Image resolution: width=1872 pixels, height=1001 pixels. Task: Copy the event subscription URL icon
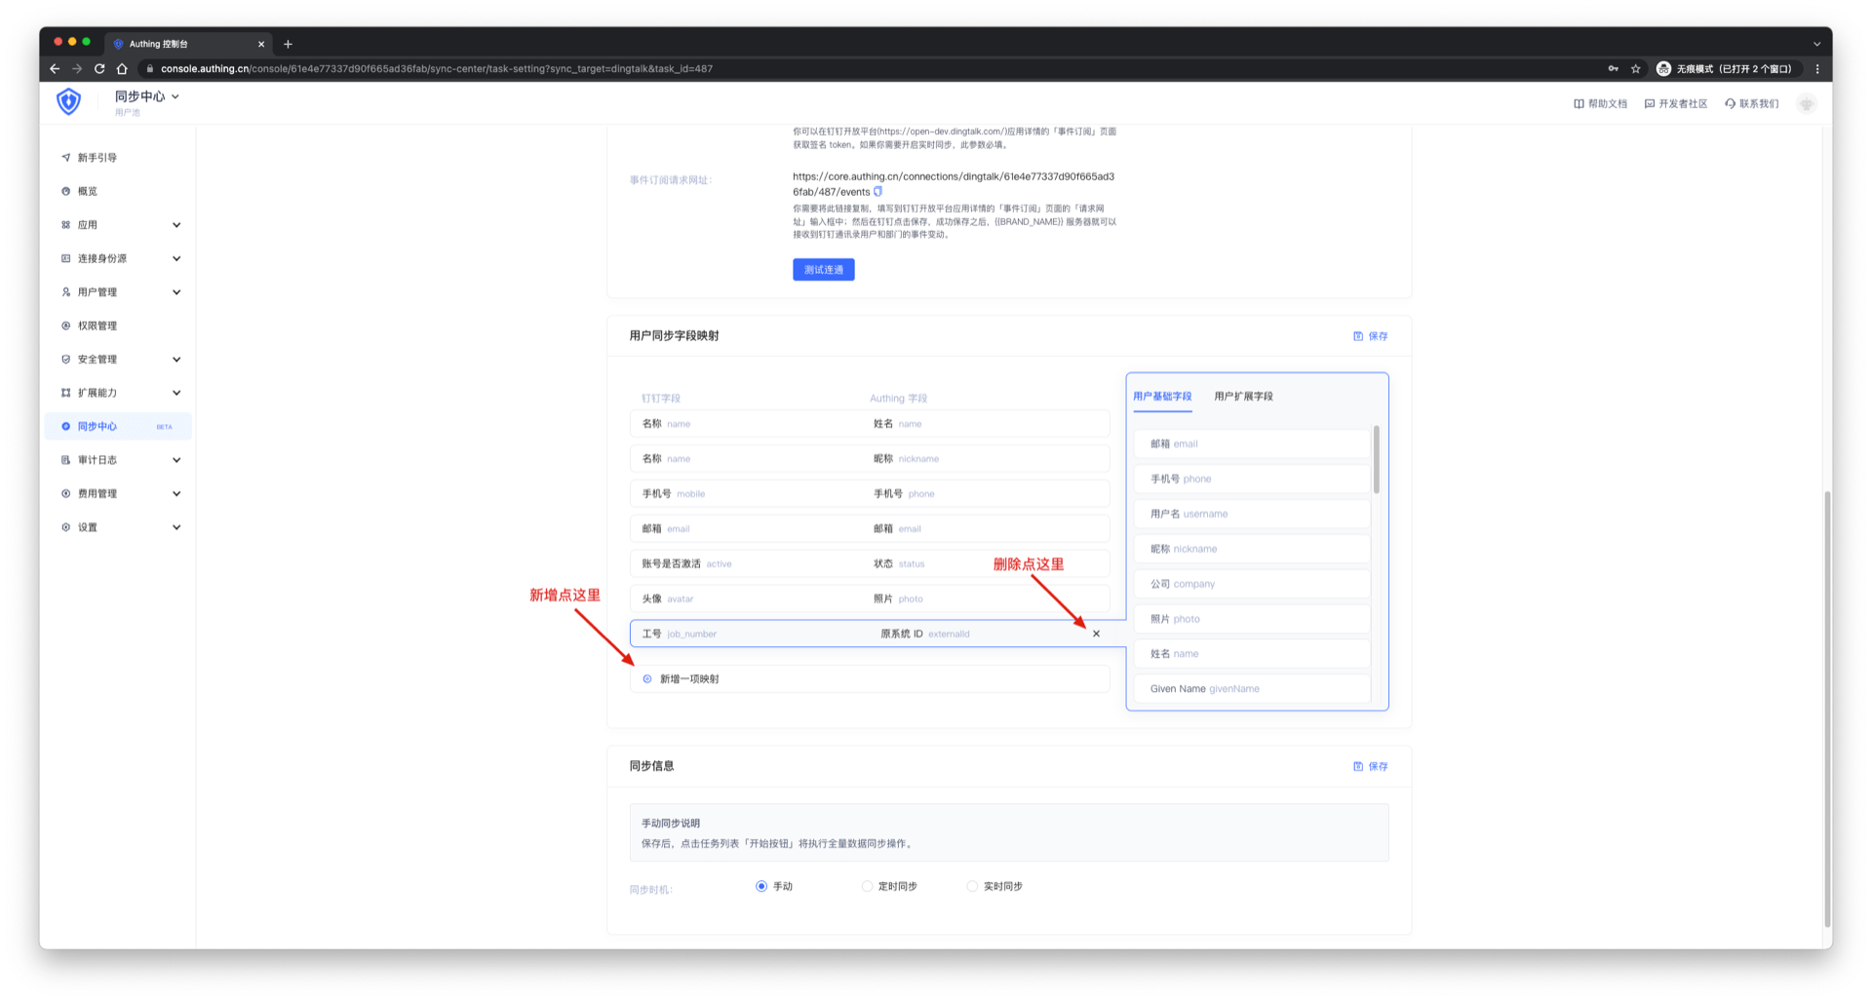point(878,192)
